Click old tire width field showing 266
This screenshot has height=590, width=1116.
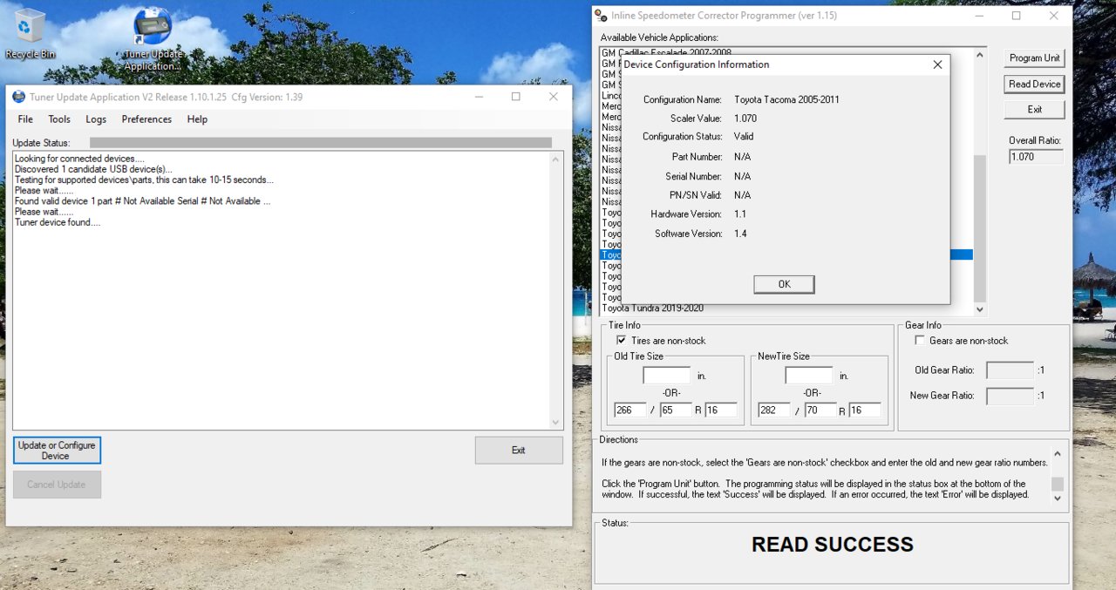point(630,410)
